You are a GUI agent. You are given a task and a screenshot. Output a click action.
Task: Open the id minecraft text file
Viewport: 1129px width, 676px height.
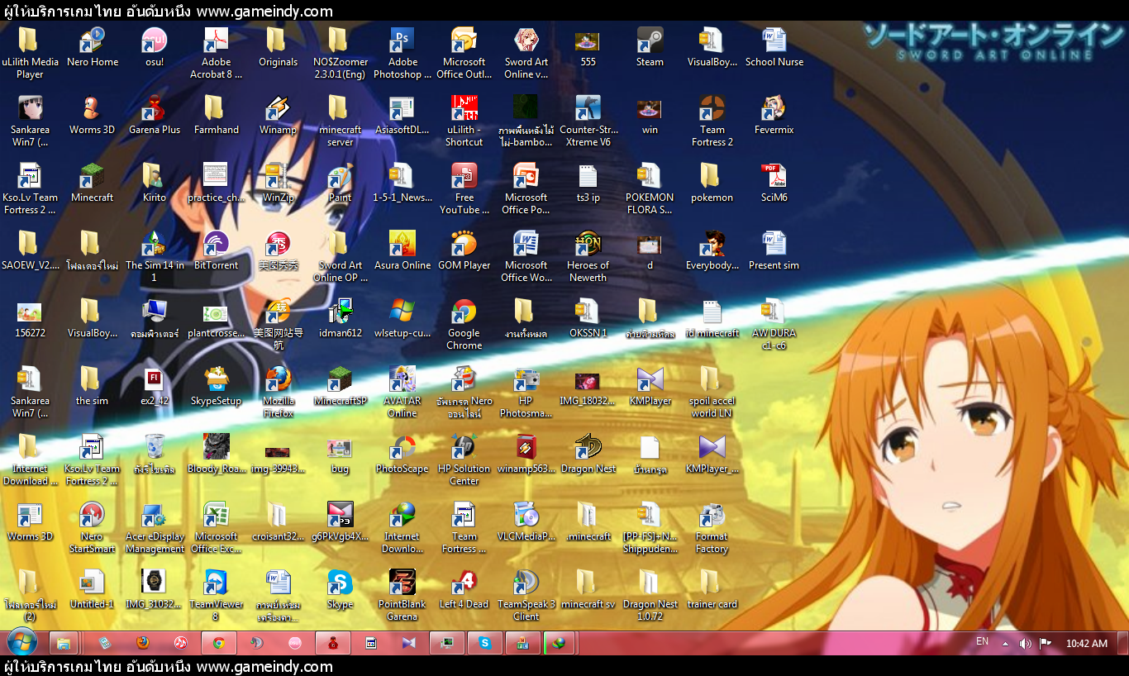[x=712, y=318]
